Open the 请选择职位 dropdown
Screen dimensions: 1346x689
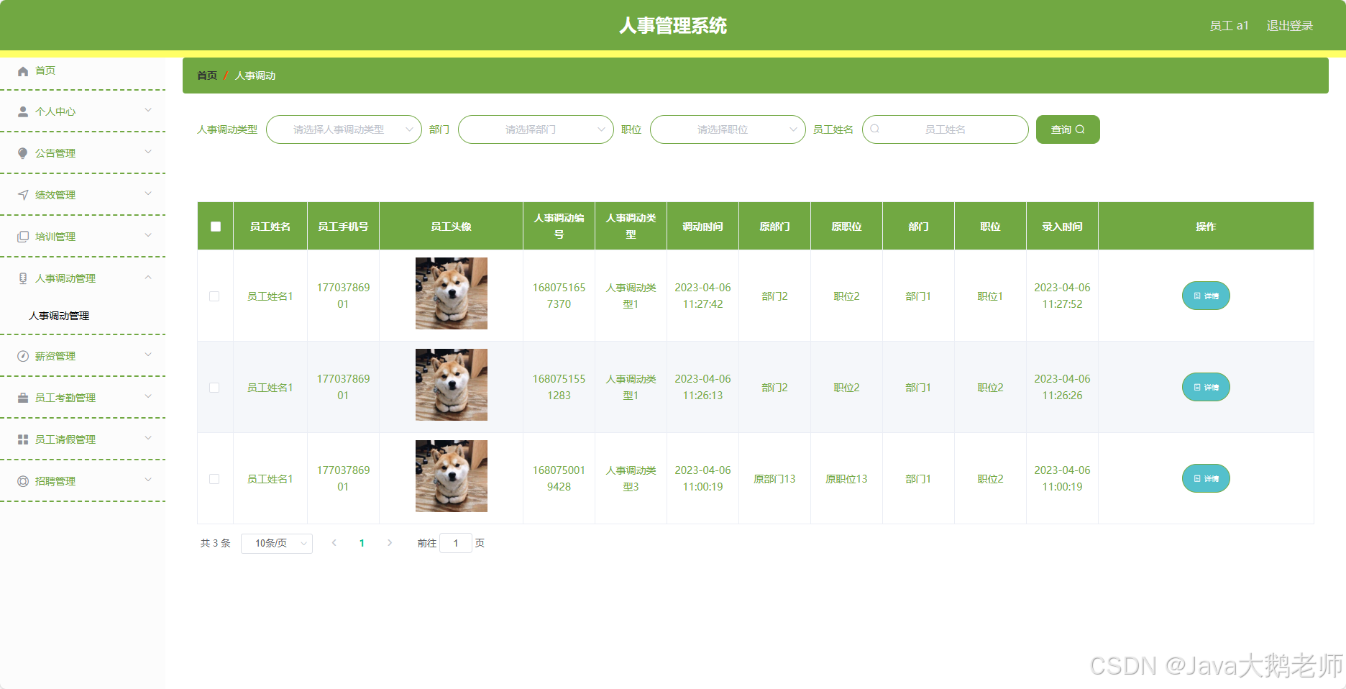click(728, 129)
